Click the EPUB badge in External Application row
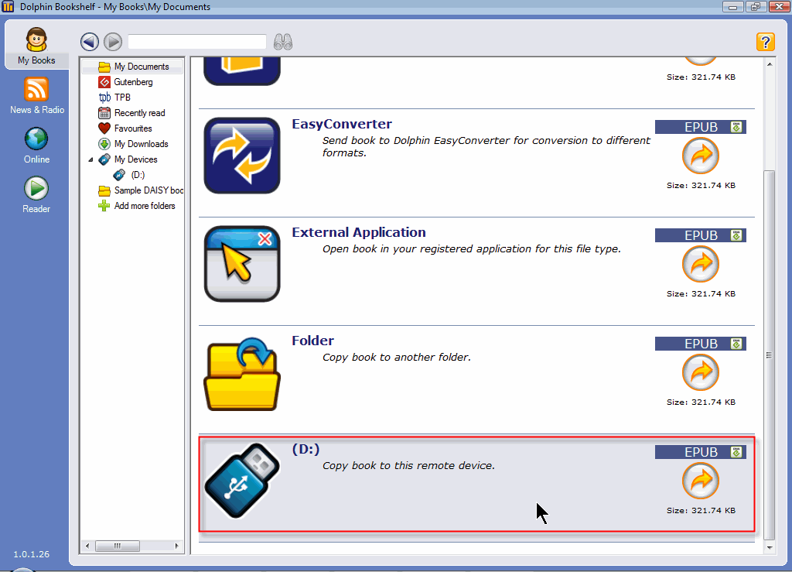 (701, 235)
